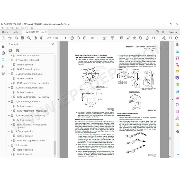Select the Highlight text tool
180x180 pixels.
pyautogui.click(x=128, y=38)
